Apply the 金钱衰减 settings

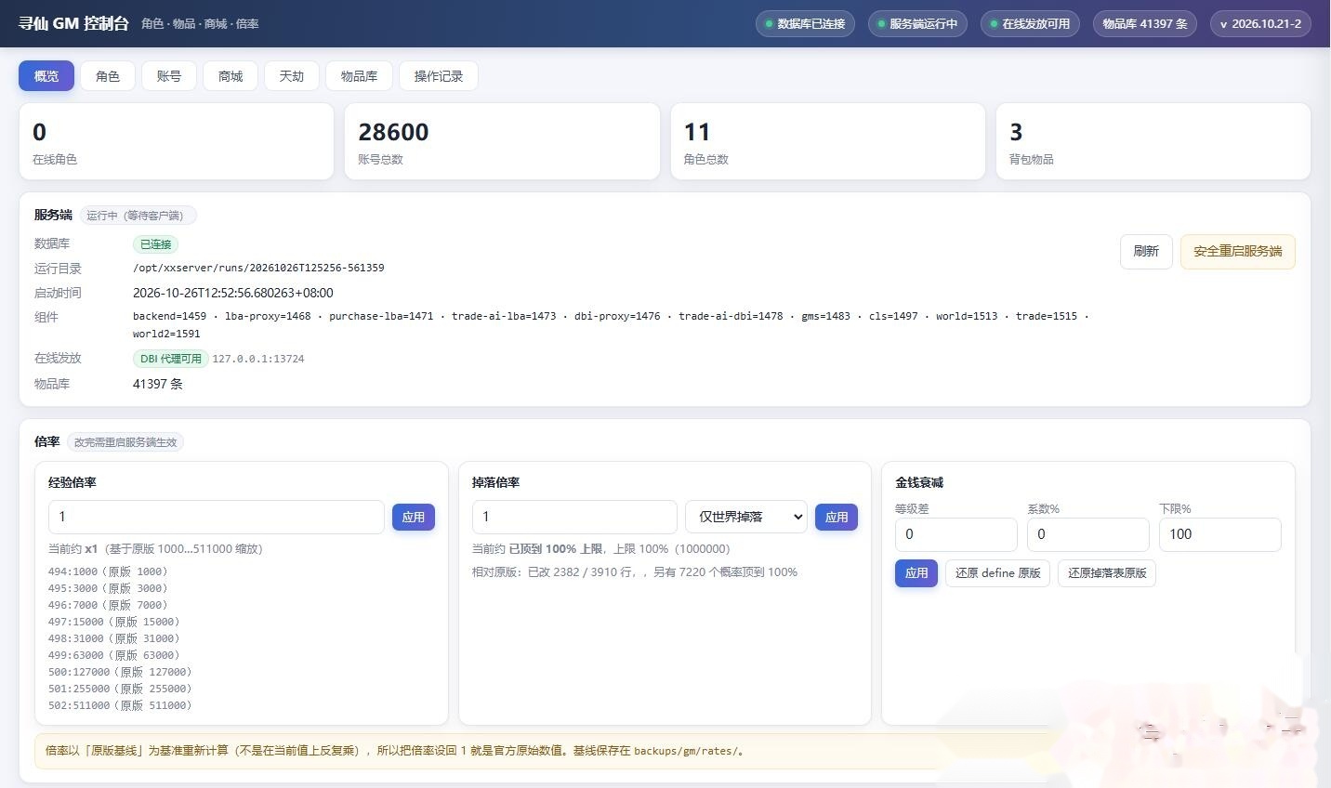(x=916, y=573)
